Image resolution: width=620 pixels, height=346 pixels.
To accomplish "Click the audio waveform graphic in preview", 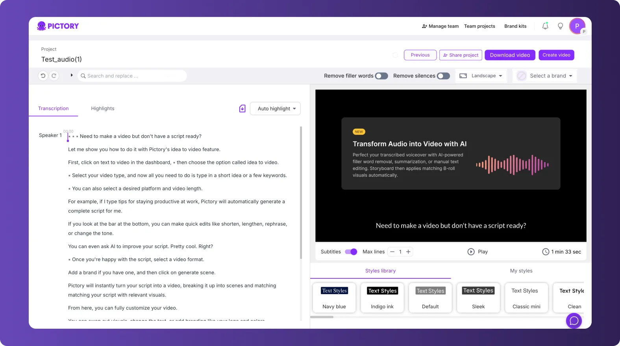I will coord(512,165).
